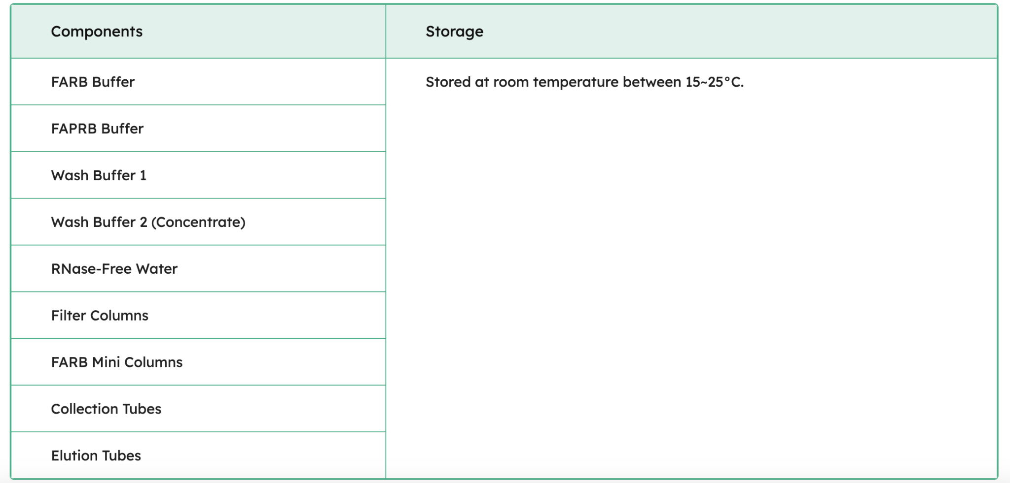Image resolution: width=1010 pixels, height=483 pixels.
Task: Click the number 1 after Wash Buffer
Action: [x=143, y=175]
